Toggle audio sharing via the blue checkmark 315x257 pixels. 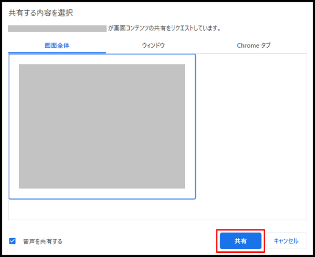point(12,241)
